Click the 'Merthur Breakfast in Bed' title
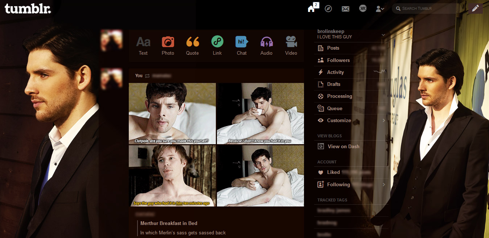 [169, 223]
